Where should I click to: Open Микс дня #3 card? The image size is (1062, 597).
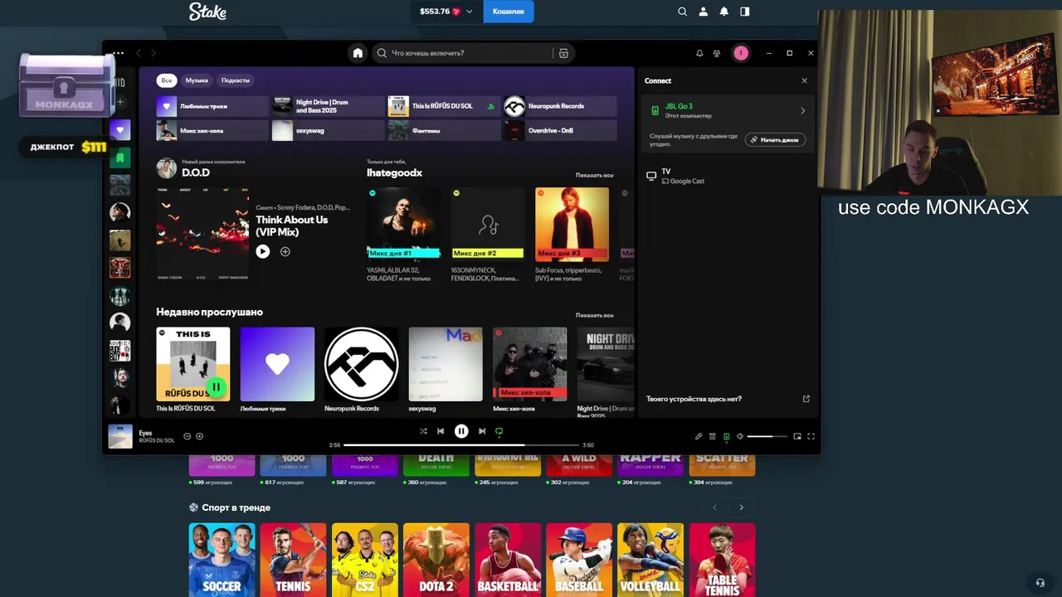(572, 235)
